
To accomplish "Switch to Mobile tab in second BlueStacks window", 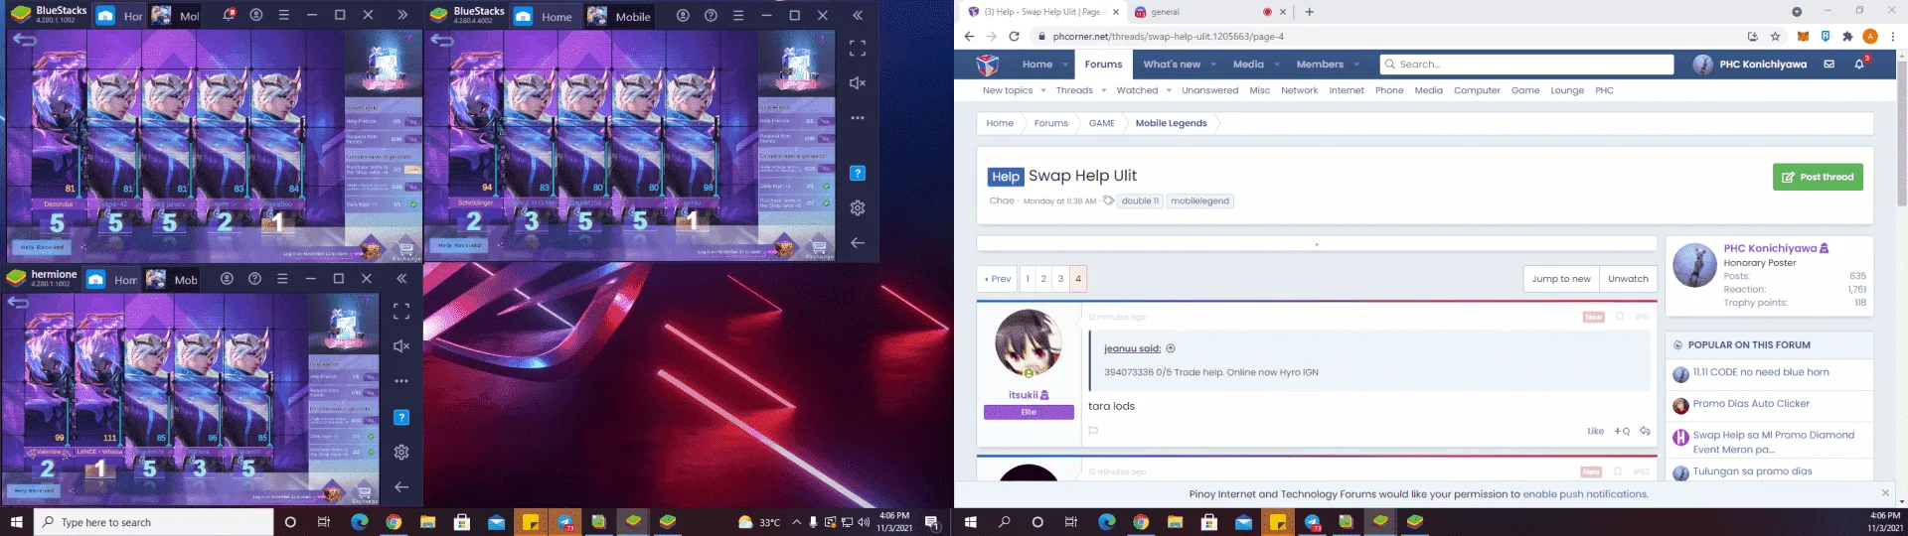I will (x=620, y=16).
